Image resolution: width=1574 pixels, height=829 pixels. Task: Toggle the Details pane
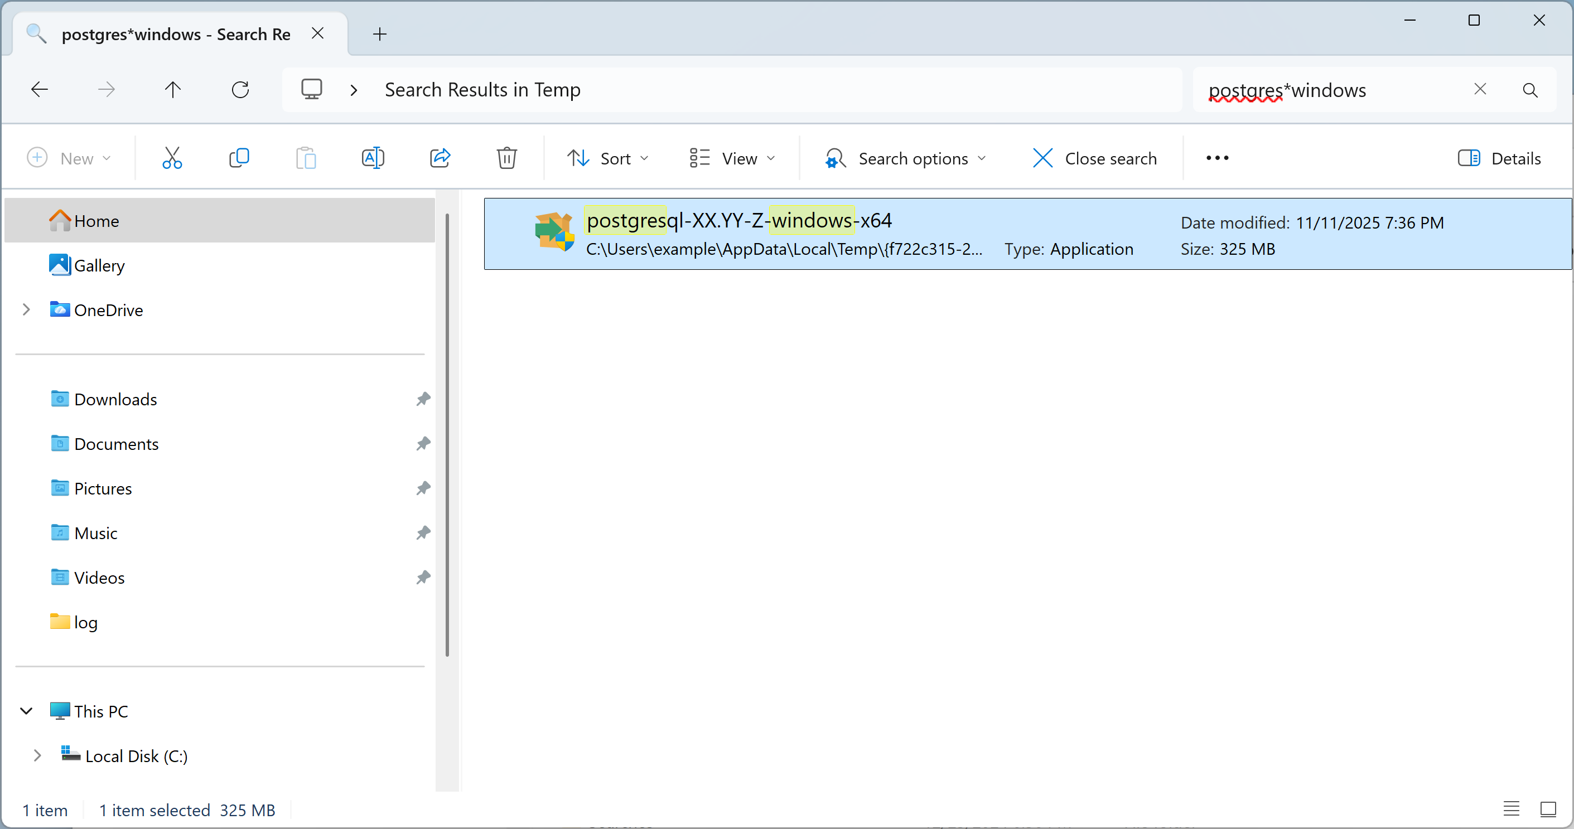[x=1499, y=158]
